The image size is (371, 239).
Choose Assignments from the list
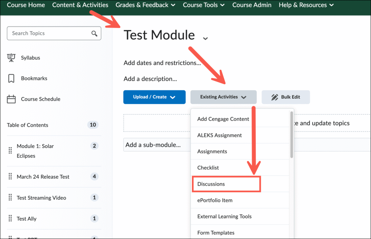[x=240, y=151]
